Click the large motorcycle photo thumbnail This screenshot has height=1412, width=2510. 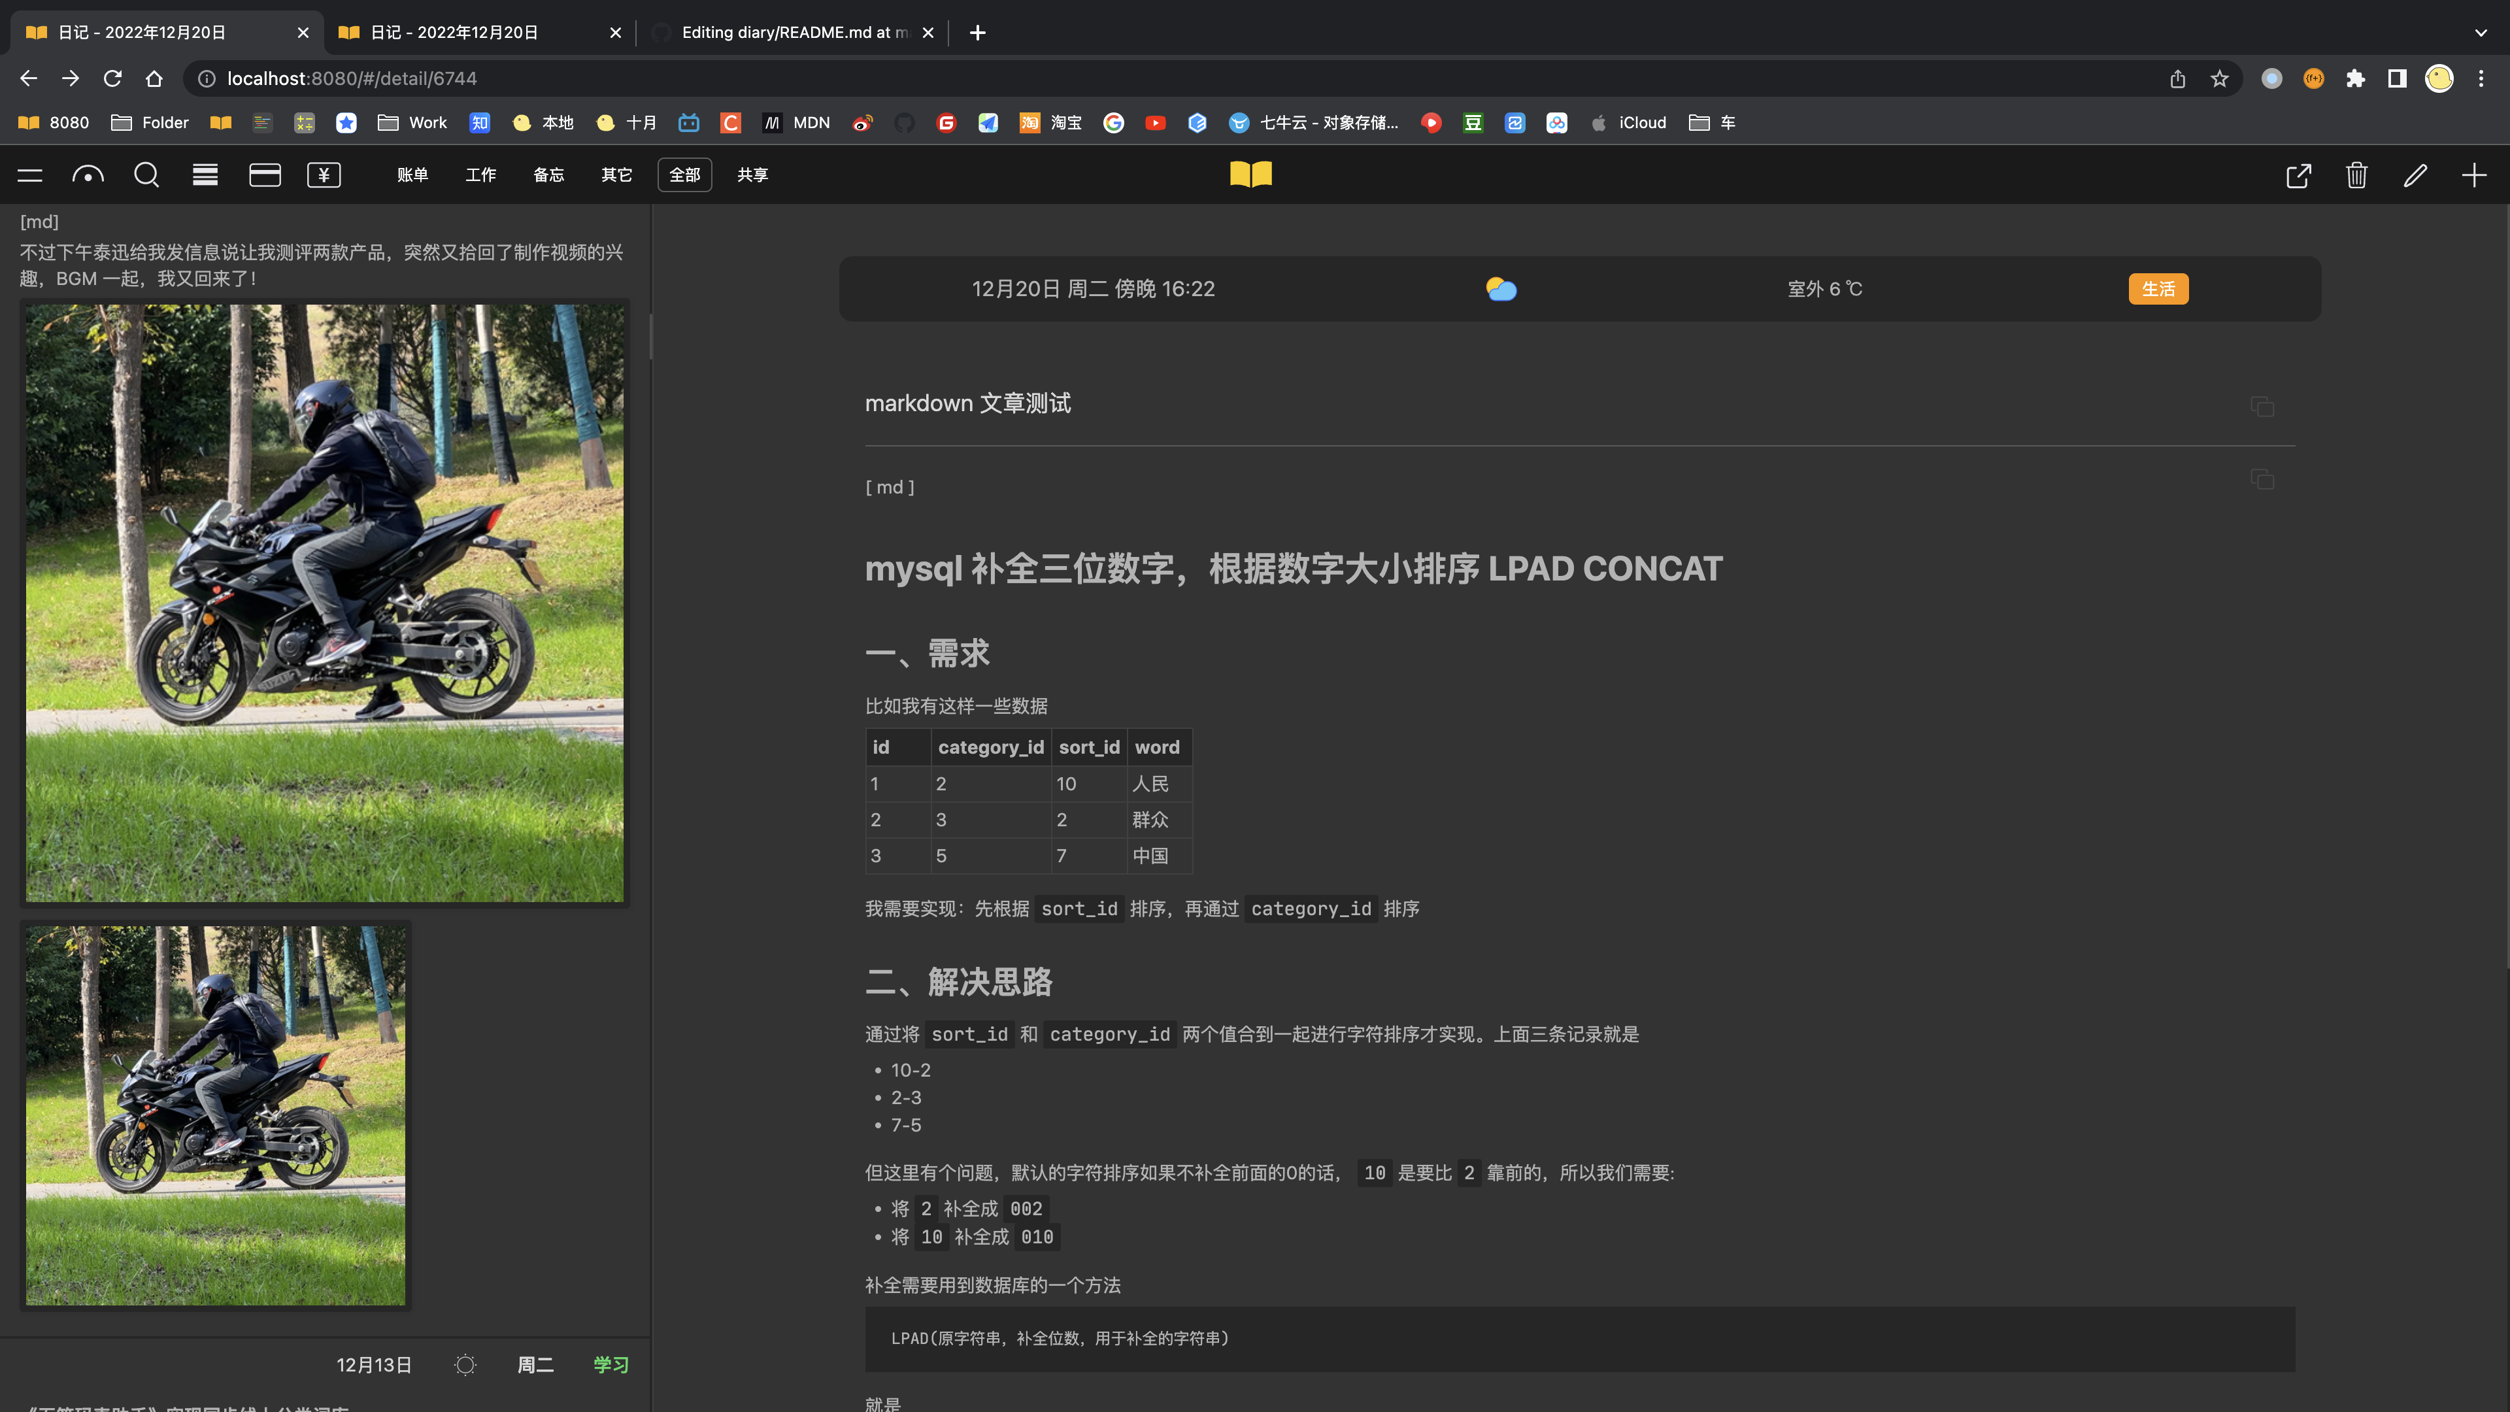pyautogui.click(x=324, y=602)
